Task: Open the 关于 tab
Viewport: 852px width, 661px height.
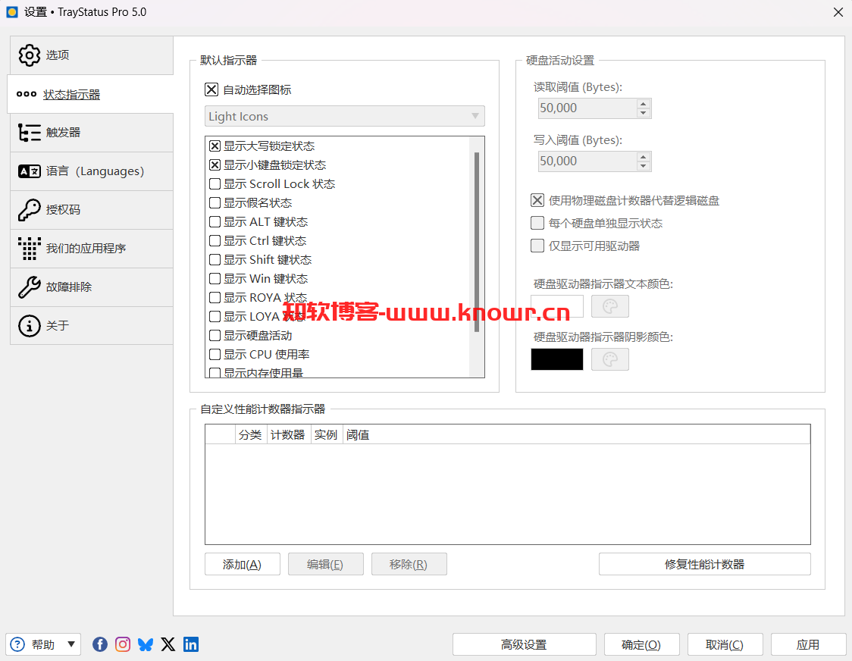Action: [x=92, y=326]
